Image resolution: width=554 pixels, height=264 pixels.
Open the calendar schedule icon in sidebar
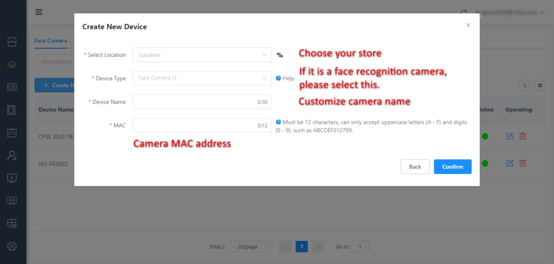point(12,132)
